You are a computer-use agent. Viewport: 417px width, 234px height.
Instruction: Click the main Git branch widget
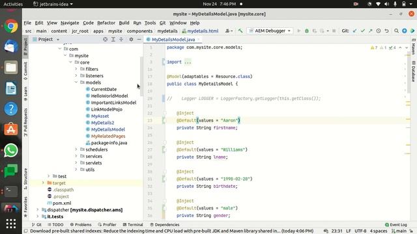[x=399, y=231]
